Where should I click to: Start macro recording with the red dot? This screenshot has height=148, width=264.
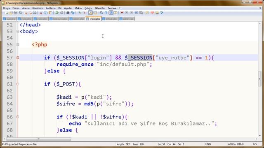[122, 13]
